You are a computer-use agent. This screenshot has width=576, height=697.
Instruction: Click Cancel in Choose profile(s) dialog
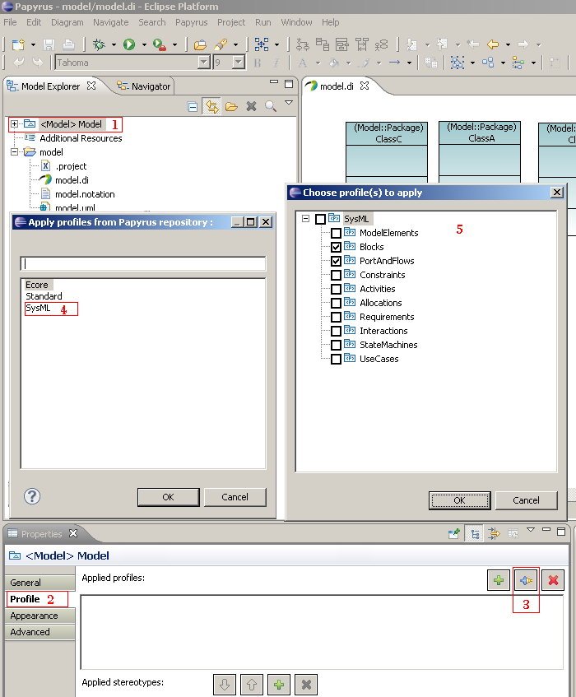coord(527,500)
